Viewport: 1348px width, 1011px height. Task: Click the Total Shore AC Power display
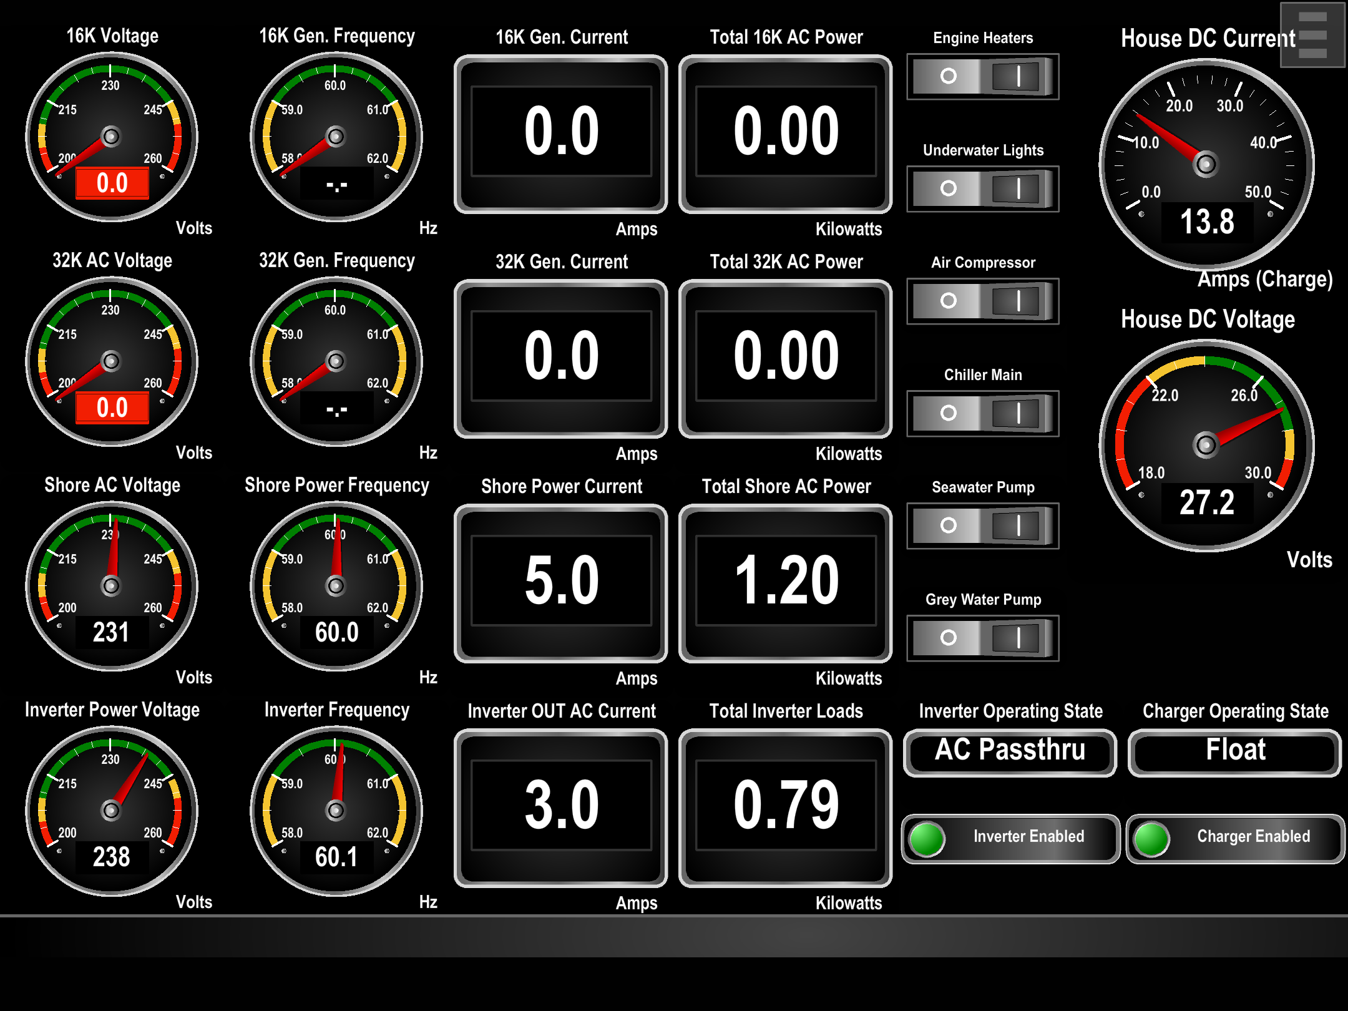tap(786, 582)
